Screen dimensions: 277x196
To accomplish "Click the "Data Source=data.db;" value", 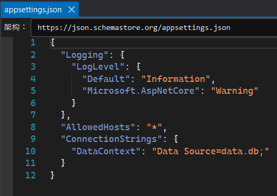I will coord(211,151).
